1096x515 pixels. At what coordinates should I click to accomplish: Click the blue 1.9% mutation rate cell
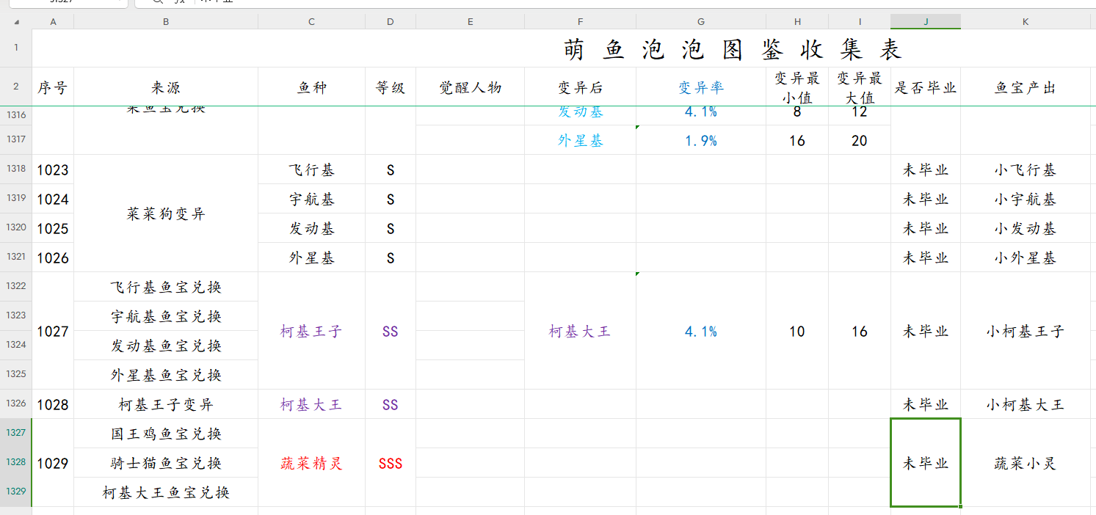pos(701,140)
